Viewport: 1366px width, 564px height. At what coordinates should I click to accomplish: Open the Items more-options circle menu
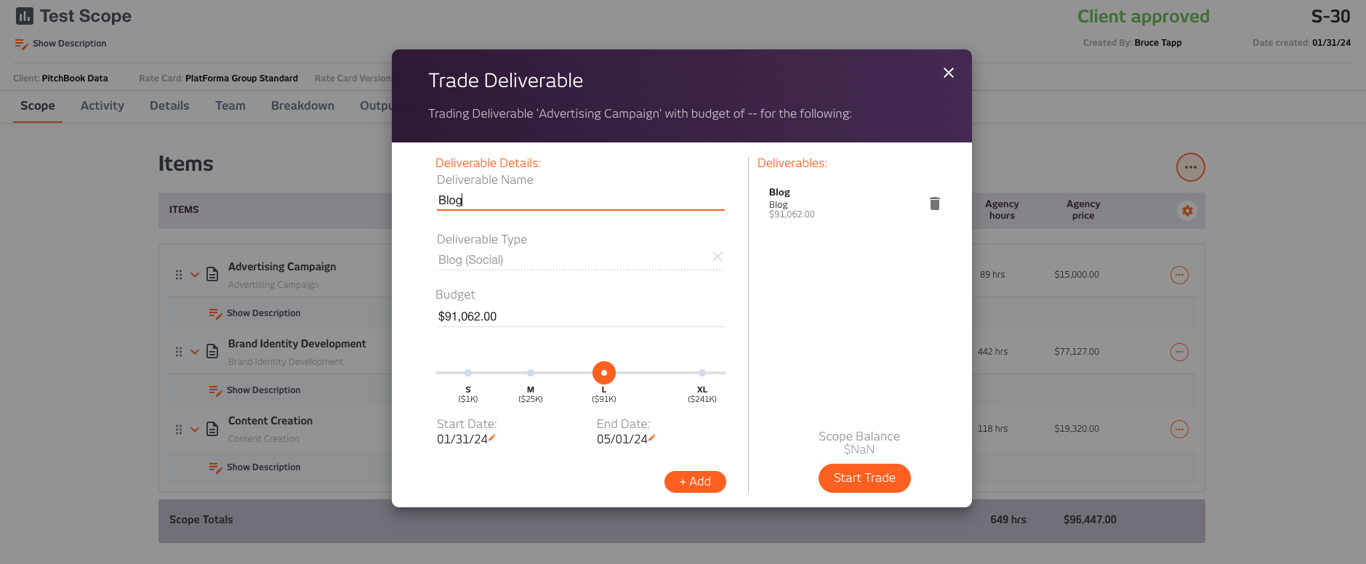coord(1190,167)
